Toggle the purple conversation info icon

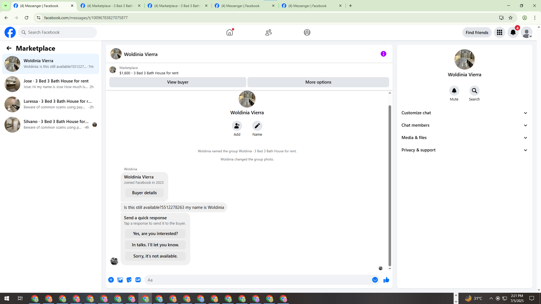(383, 54)
